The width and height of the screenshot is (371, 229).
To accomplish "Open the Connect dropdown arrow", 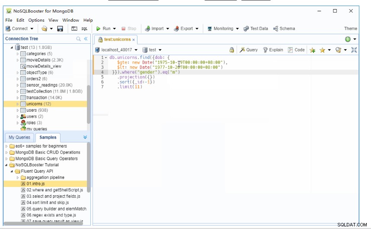I will (x=32, y=29).
